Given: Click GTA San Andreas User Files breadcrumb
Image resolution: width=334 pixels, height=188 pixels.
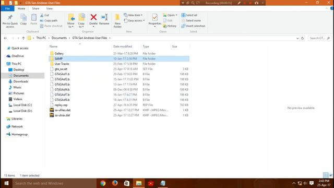Looking at the screenshot, I should pyautogui.click(x=90, y=38).
